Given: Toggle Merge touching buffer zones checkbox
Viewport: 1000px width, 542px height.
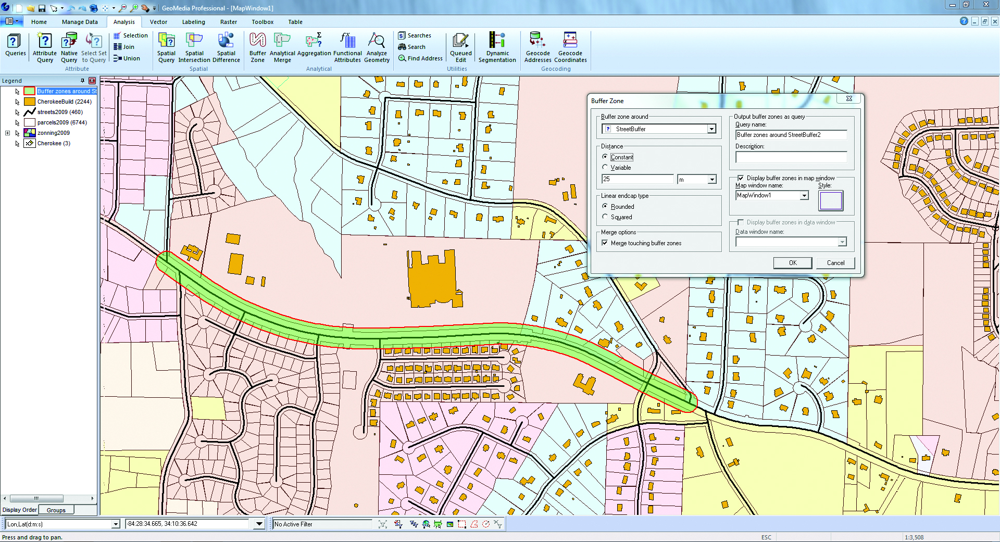Looking at the screenshot, I should tap(605, 243).
